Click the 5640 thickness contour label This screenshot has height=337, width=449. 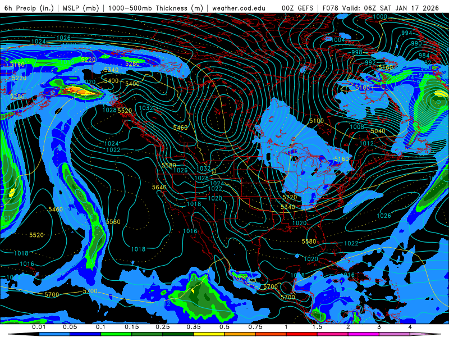tap(159, 187)
